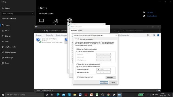Toggle the preview pane icon
173x97 pixels.
(x=154, y=35)
